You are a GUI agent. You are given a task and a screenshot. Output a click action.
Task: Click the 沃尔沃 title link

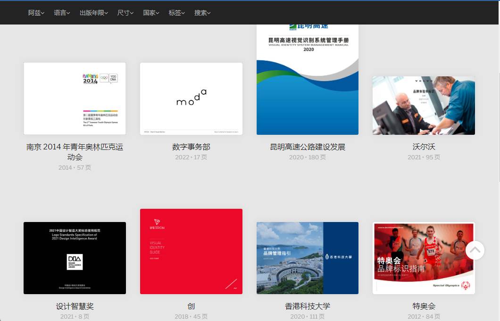pyautogui.click(x=424, y=147)
